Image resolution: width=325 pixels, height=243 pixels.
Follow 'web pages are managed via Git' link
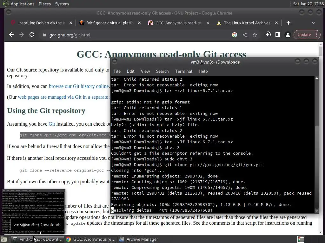pos(63,97)
